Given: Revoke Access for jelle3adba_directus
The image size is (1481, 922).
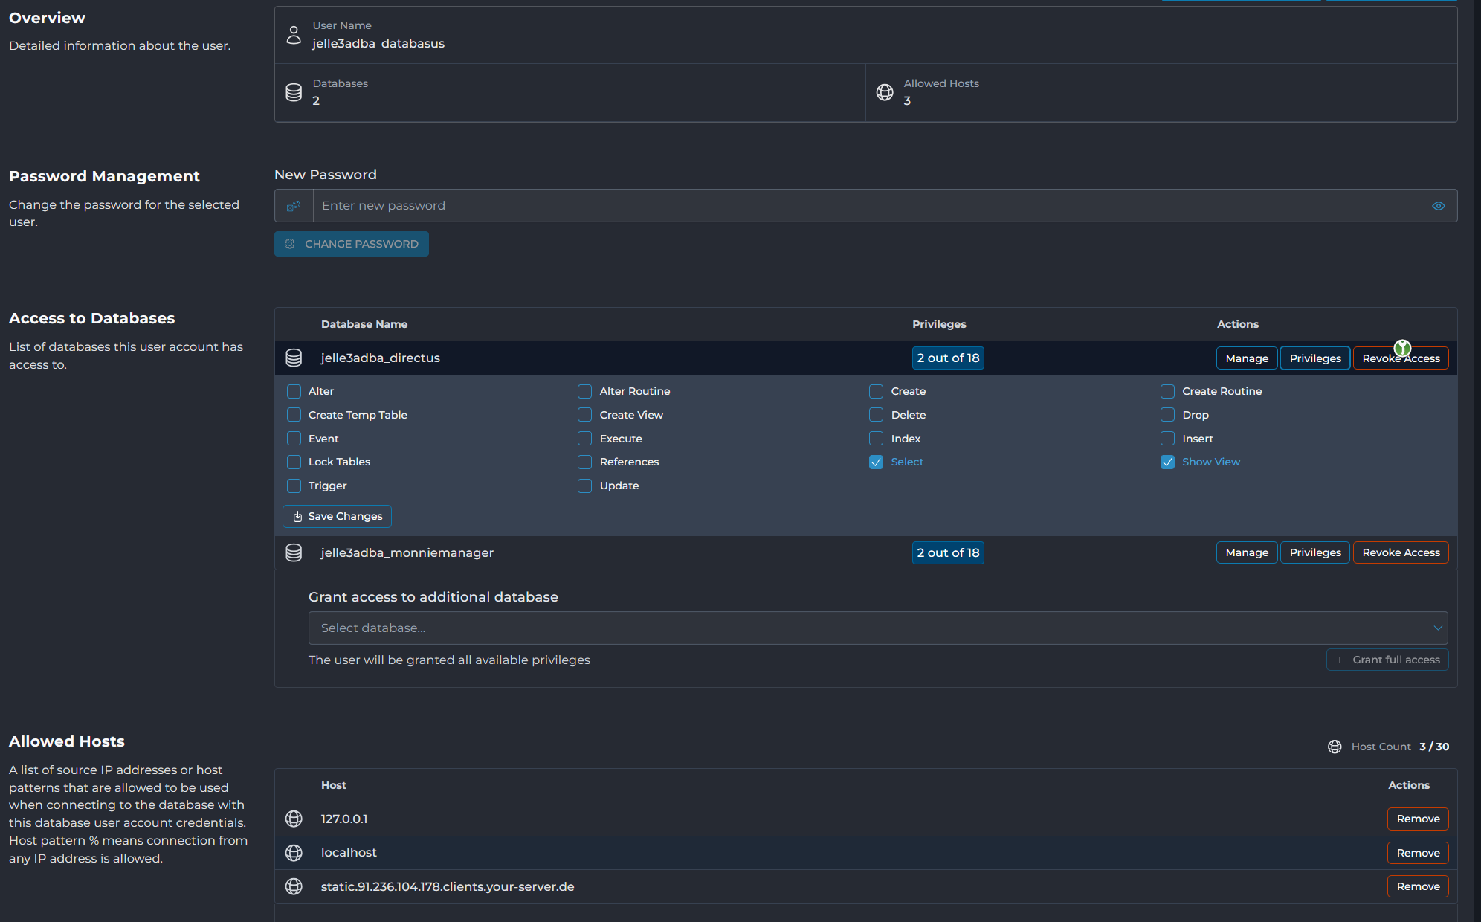Looking at the screenshot, I should click(1401, 358).
